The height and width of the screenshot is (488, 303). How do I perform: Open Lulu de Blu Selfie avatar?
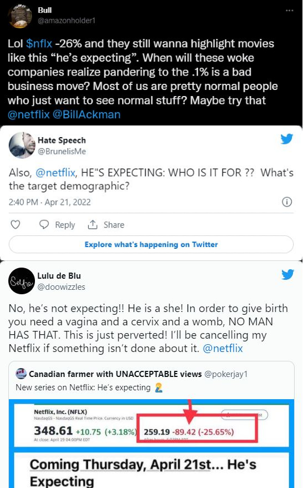(x=22, y=281)
